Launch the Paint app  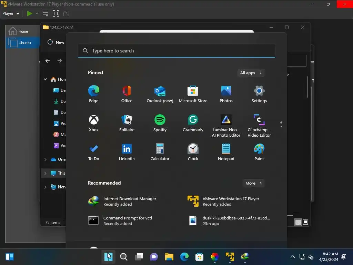tap(259, 152)
